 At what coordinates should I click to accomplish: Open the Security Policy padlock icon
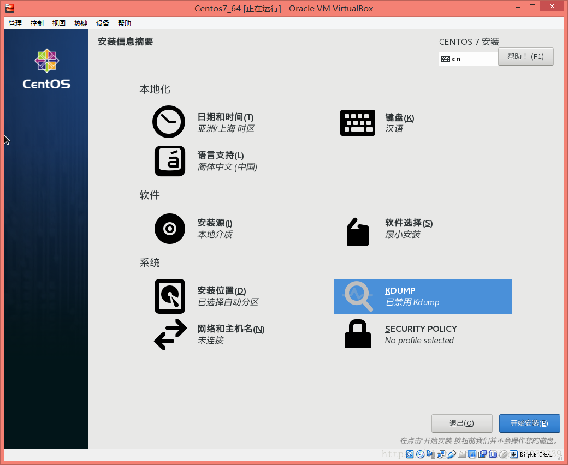[358, 333]
